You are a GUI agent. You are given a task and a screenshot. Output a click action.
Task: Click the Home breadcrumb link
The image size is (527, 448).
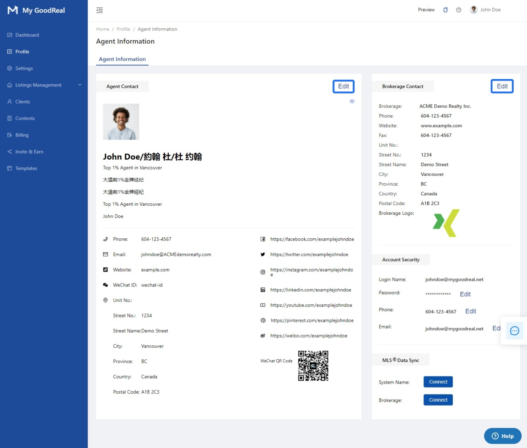click(x=102, y=29)
